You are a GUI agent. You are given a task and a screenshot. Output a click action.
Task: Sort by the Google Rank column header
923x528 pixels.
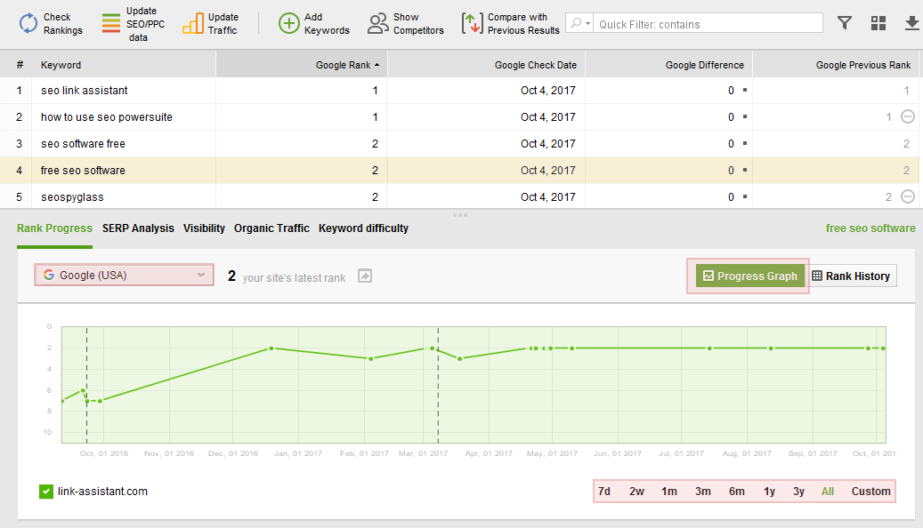click(x=302, y=65)
